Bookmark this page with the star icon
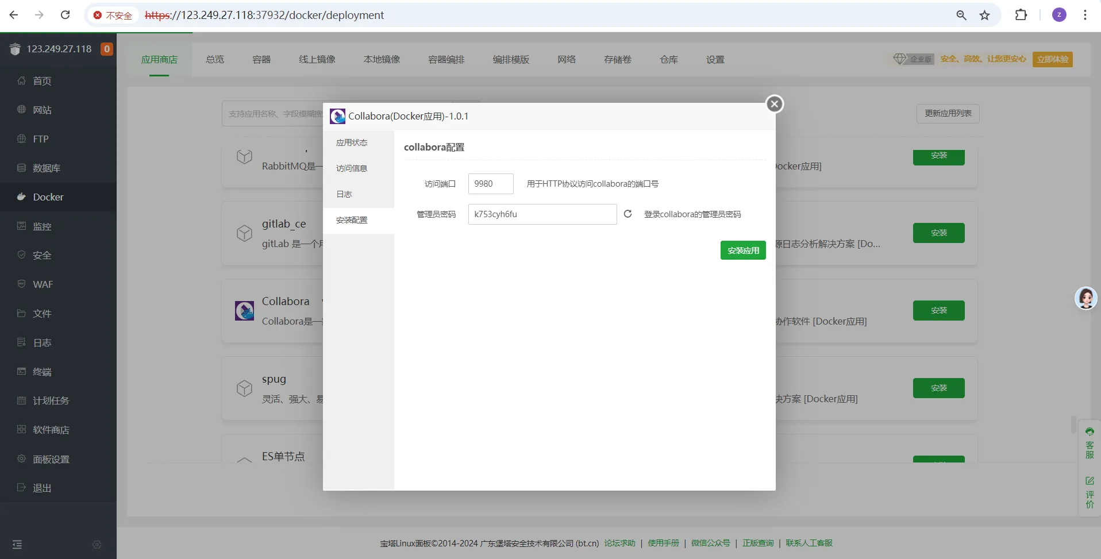 point(984,16)
